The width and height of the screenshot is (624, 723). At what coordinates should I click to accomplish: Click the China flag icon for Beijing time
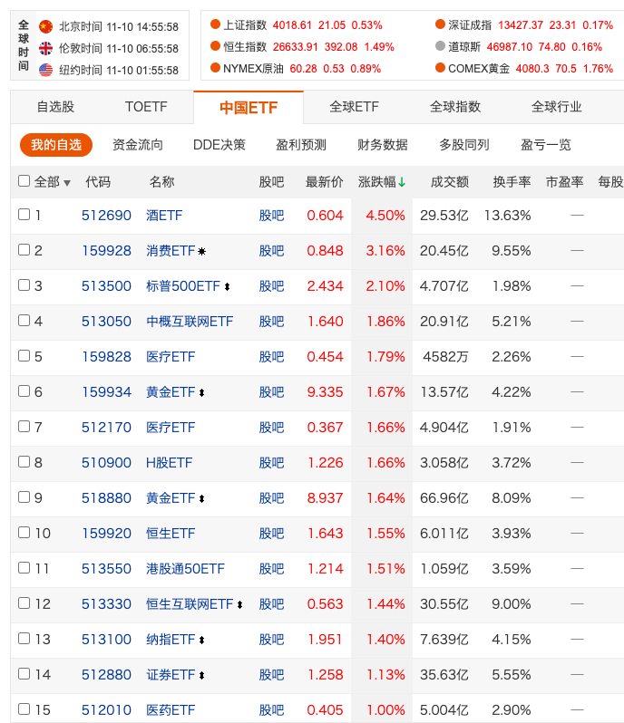tap(45, 27)
